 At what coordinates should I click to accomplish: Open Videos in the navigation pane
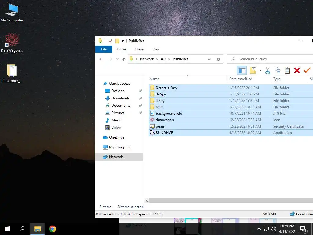point(117,128)
